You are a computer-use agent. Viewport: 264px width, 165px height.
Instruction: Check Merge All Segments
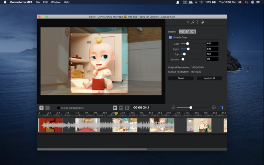pos(59,108)
